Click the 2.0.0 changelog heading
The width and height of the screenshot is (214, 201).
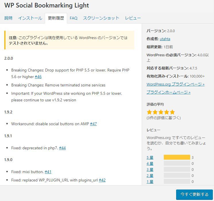pos(9,58)
